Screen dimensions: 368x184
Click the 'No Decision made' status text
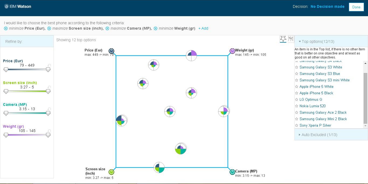click(x=327, y=7)
